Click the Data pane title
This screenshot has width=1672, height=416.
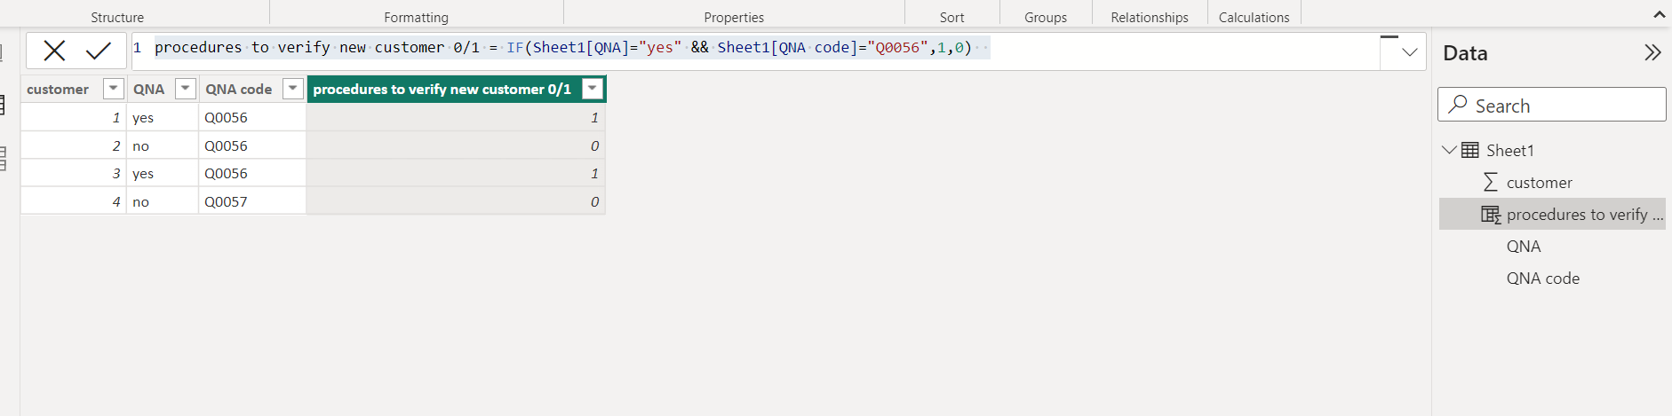tap(1465, 53)
